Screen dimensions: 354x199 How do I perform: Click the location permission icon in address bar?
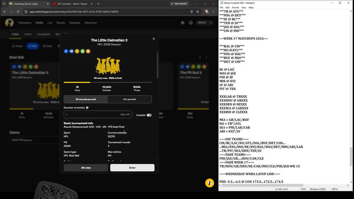point(192,12)
